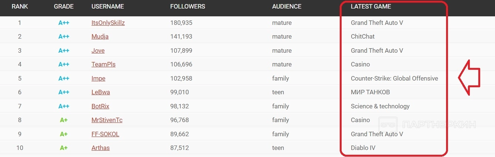Viewport: 495px width, 157px height.
Task: Open the TeamPls profile link
Action: pos(103,64)
